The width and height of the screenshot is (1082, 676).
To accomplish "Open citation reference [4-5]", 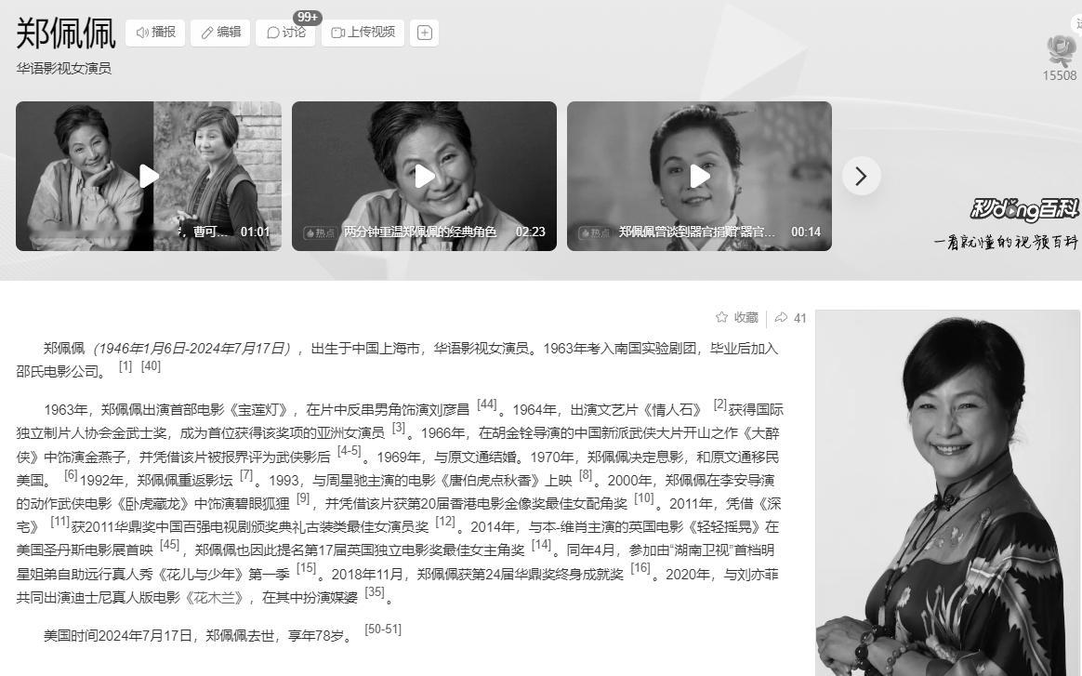I will [350, 452].
